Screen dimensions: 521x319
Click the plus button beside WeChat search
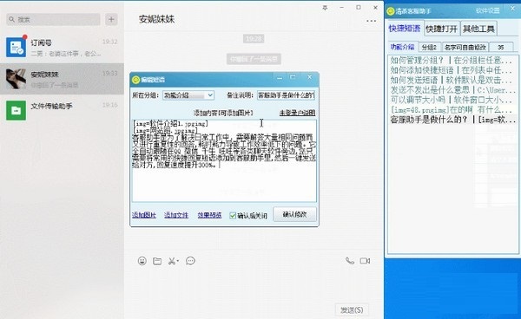tap(111, 20)
